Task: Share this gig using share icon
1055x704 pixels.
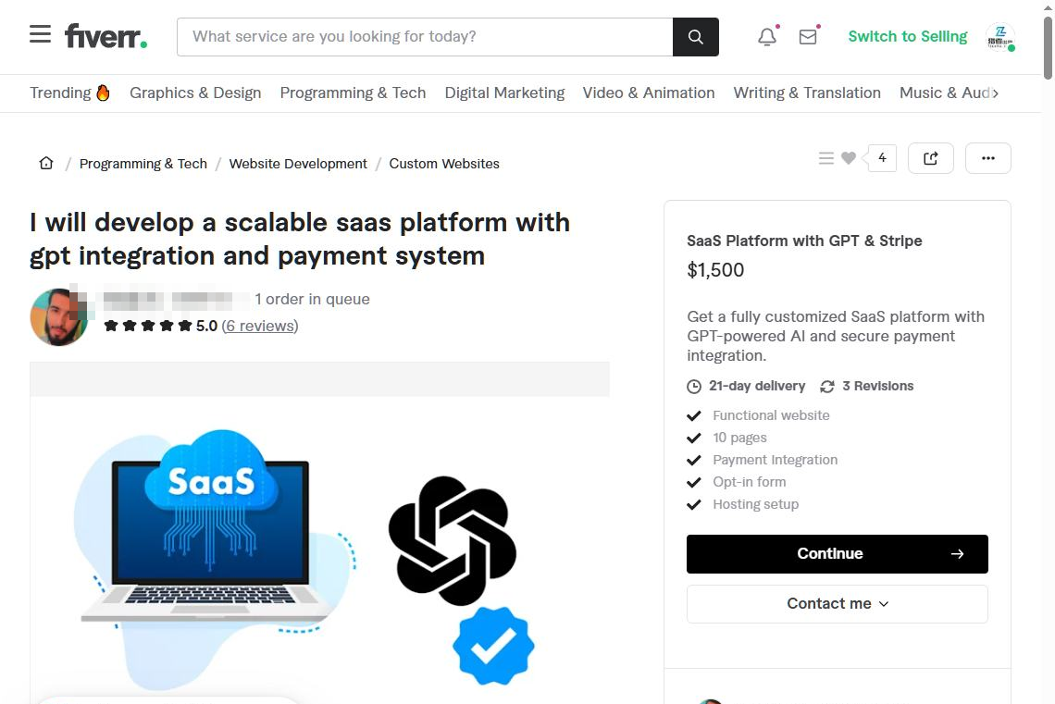Action: coord(930,158)
